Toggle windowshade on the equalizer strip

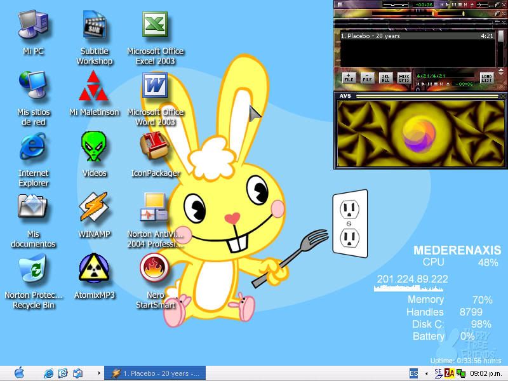pos(497,13)
